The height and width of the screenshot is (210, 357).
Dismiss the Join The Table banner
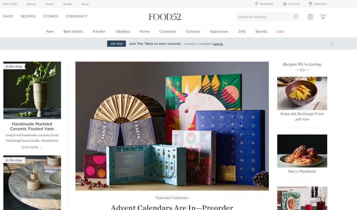(x=332, y=44)
